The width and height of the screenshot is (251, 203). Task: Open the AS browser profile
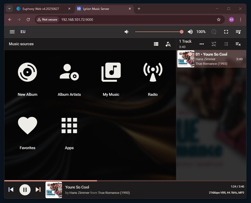pyautogui.click(x=231, y=20)
